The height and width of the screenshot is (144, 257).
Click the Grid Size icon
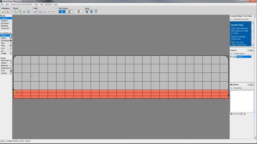96,12
